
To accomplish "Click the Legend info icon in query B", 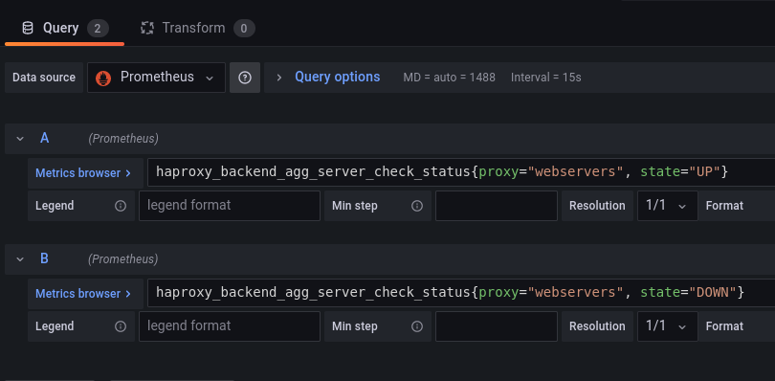I will [x=121, y=326].
